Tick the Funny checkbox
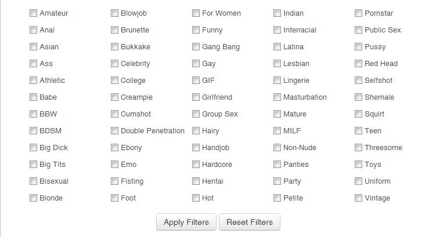The width and height of the screenshot is (436, 237). point(196,30)
